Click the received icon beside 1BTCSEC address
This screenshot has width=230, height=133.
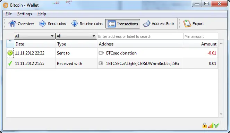pos(101,64)
